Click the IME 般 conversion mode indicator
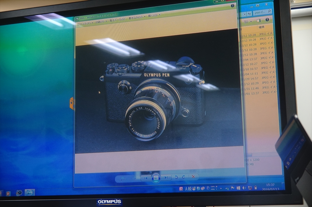The image size is (312, 207). coord(190,189)
